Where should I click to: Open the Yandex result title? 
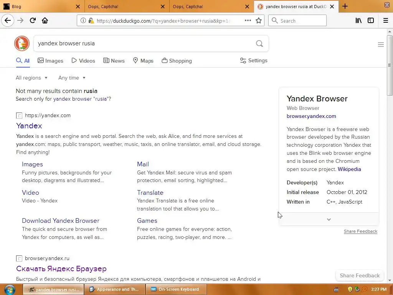click(29, 126)
